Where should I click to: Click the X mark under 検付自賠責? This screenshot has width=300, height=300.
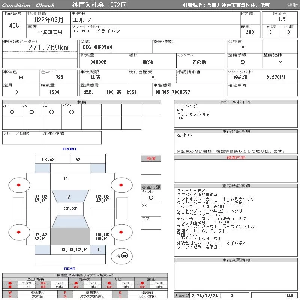coord(153,77)
